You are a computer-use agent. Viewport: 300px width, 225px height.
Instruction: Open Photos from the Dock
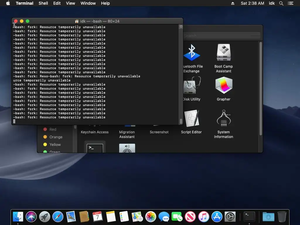click(x=151, y=217)
